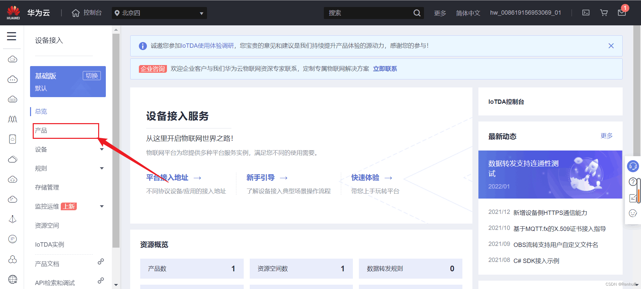641x289 pixels.
Task: Open the feedback edit note icon
Action: click(633, 198)
